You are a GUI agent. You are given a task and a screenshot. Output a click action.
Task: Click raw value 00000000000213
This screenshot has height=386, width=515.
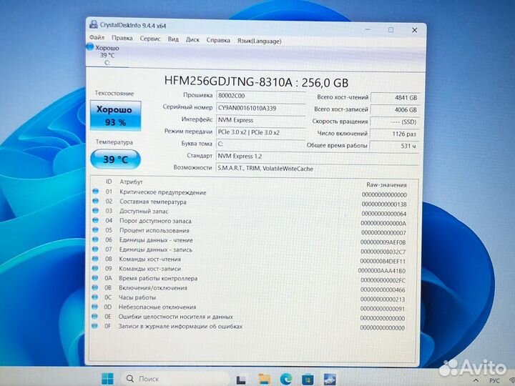pyautogui.click(x=383, y=300)
